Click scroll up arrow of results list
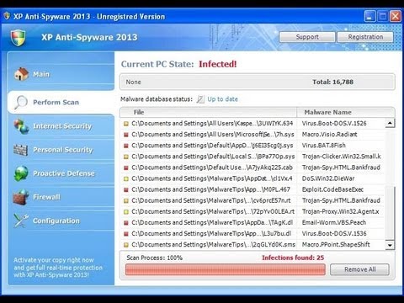The image size is (404, 303). coord(390,123)
